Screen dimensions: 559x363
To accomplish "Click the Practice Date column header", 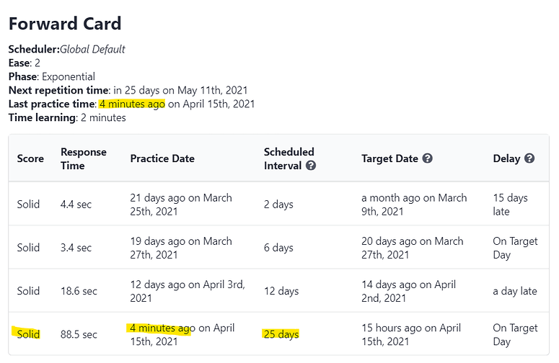I will [162, 158].
